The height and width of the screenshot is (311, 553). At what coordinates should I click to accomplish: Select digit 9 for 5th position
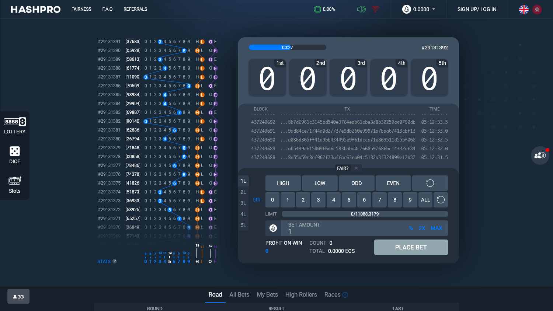coord(410,200)
